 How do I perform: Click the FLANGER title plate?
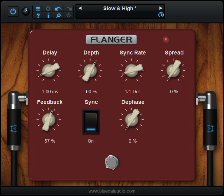pos(111,39)
